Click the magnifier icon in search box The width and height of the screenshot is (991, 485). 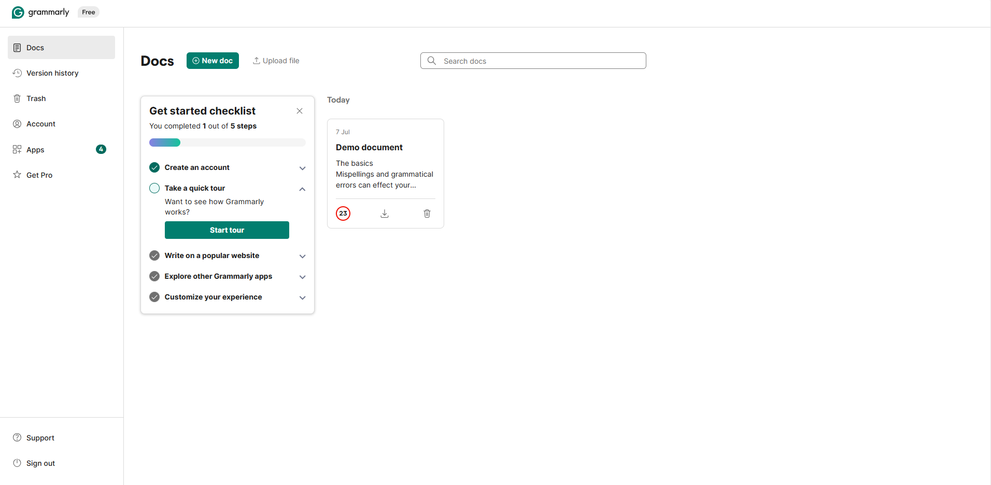coord(432,61)
